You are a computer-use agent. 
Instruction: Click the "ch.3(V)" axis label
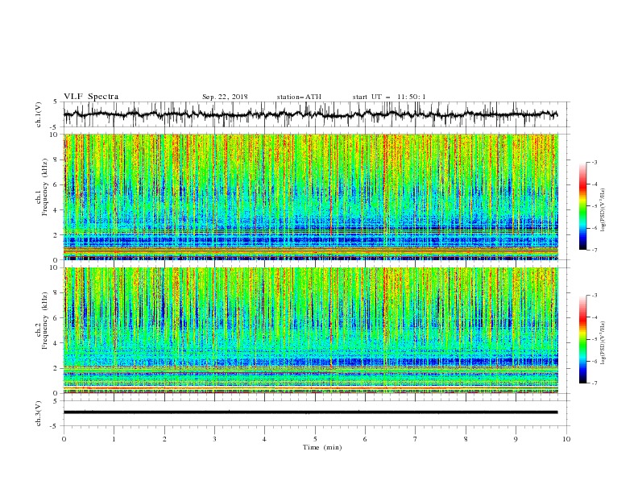39,413
